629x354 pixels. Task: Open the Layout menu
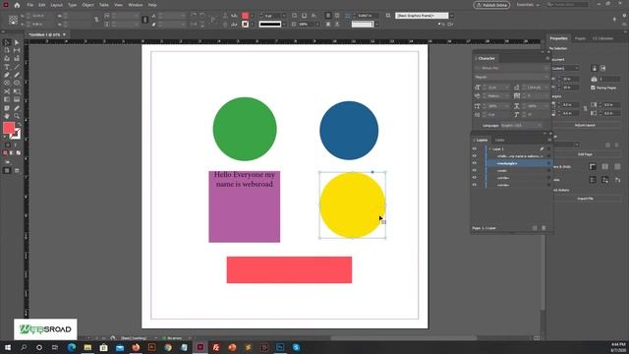[57, 5]
